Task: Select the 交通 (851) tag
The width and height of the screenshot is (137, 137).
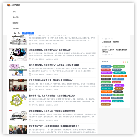Action: coord(119,89)
